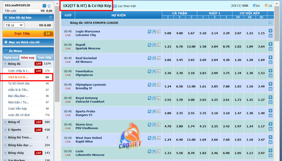Select odds 3.45 in the Real Sociedad row
Image resolution: width=282 pixels, height=161 pixels.
coord(180,60)
